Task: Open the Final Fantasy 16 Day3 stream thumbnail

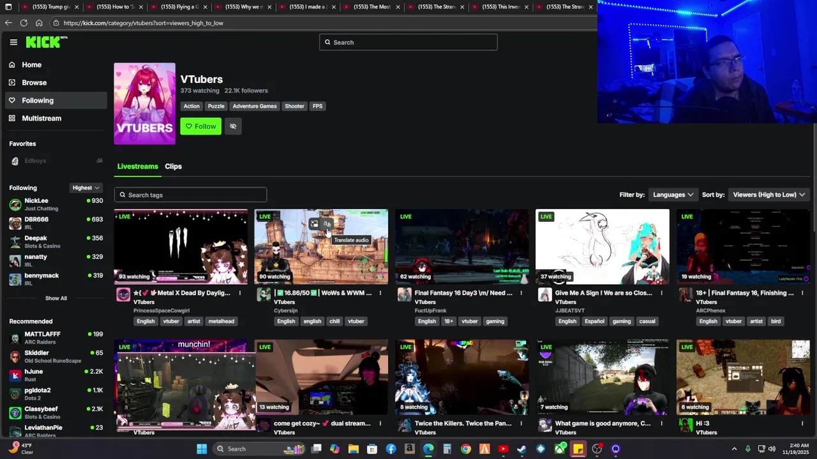Action: coord(461,247)
